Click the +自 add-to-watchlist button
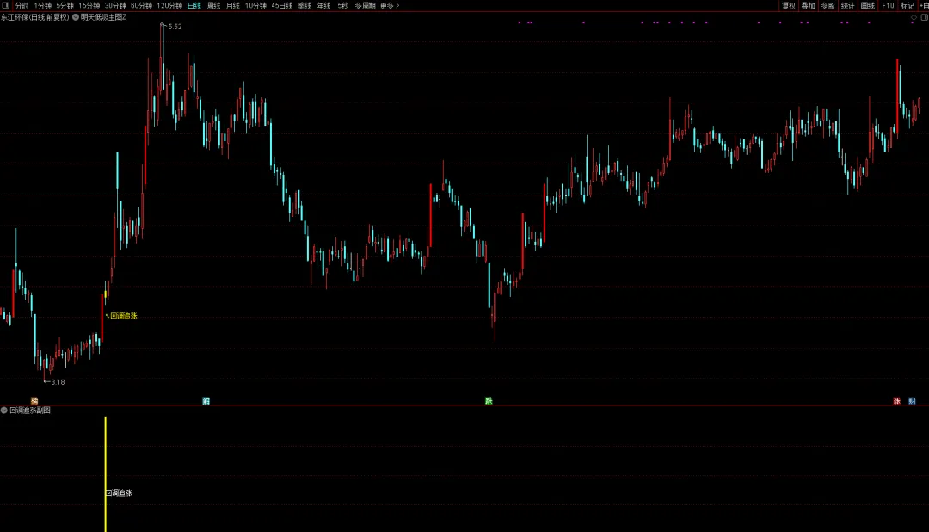Image resolution: width=929 pixels, height=532 pixels. click(x=924, y=5)
